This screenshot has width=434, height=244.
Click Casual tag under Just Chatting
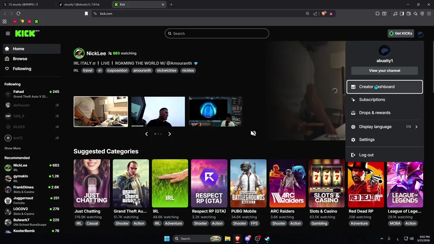pyautogui.click(x=92, y=223)
